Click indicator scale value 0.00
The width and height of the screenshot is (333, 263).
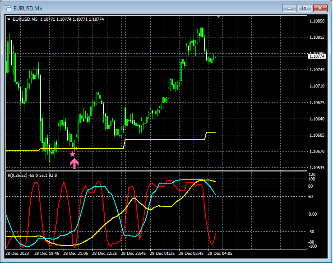[313, 214]
